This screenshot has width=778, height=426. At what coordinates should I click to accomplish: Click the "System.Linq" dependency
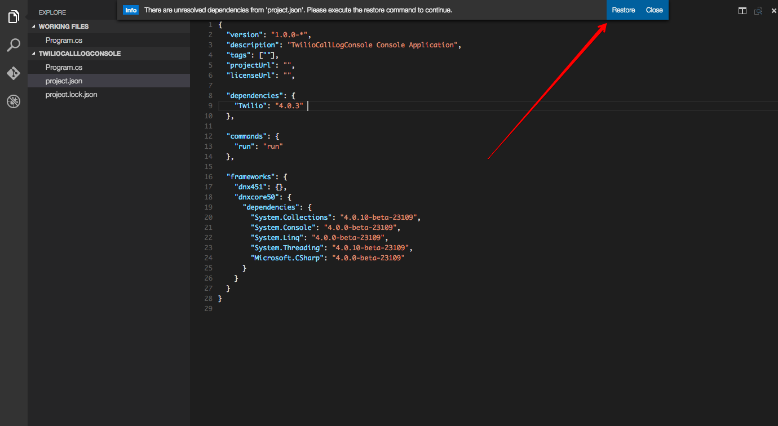277,237
